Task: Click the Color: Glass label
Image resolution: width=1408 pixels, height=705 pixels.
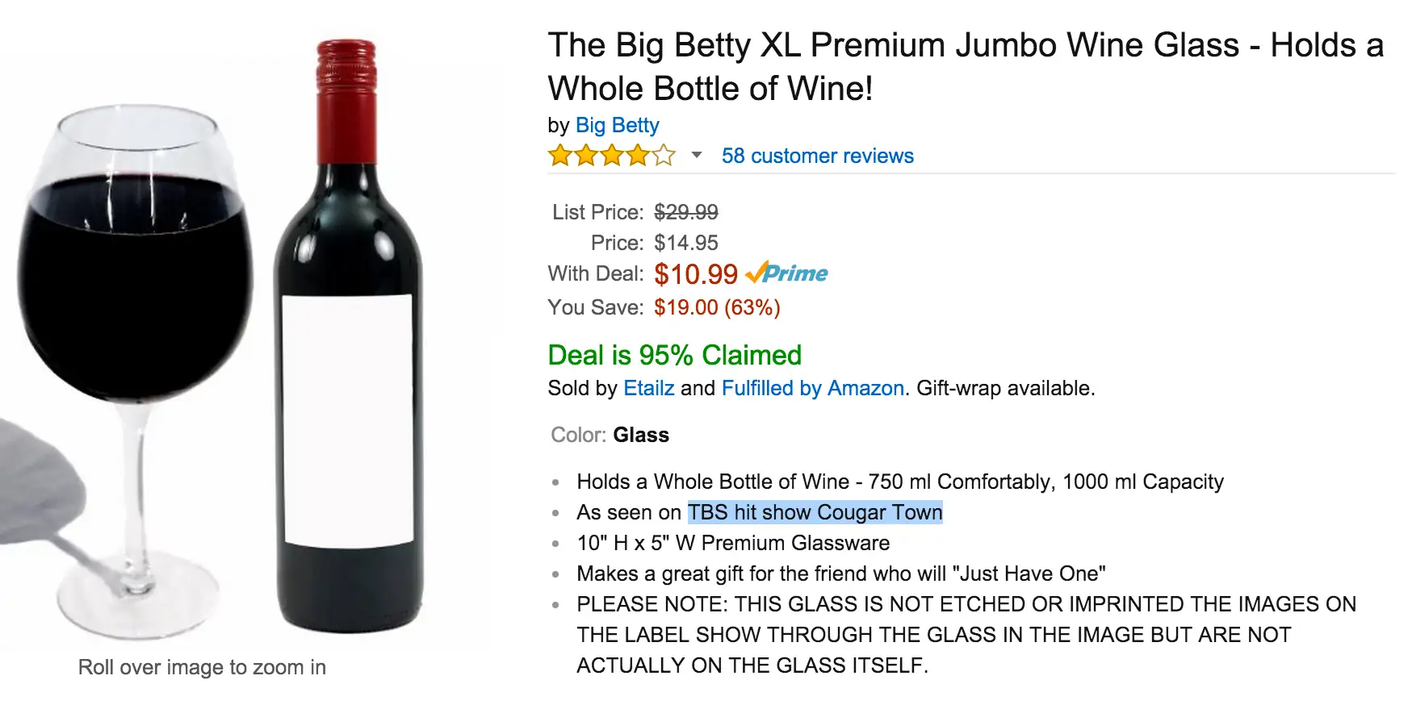Action: (610, 435)
